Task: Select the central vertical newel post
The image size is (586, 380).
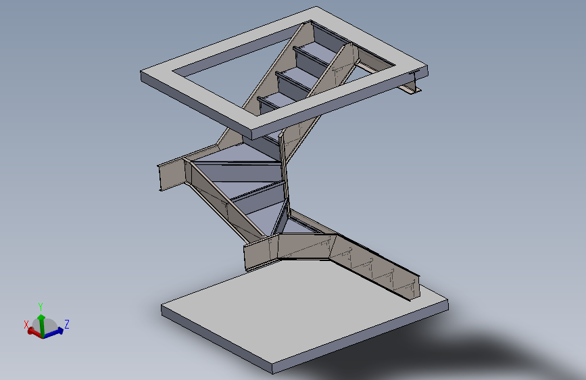Action: (286, 170)
